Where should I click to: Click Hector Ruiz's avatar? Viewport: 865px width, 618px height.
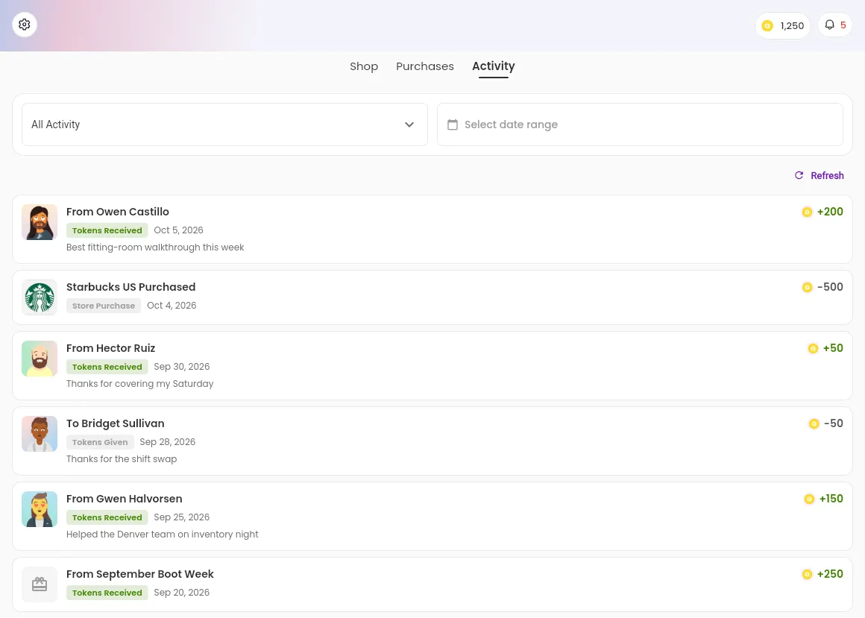(x=40, y=359)
